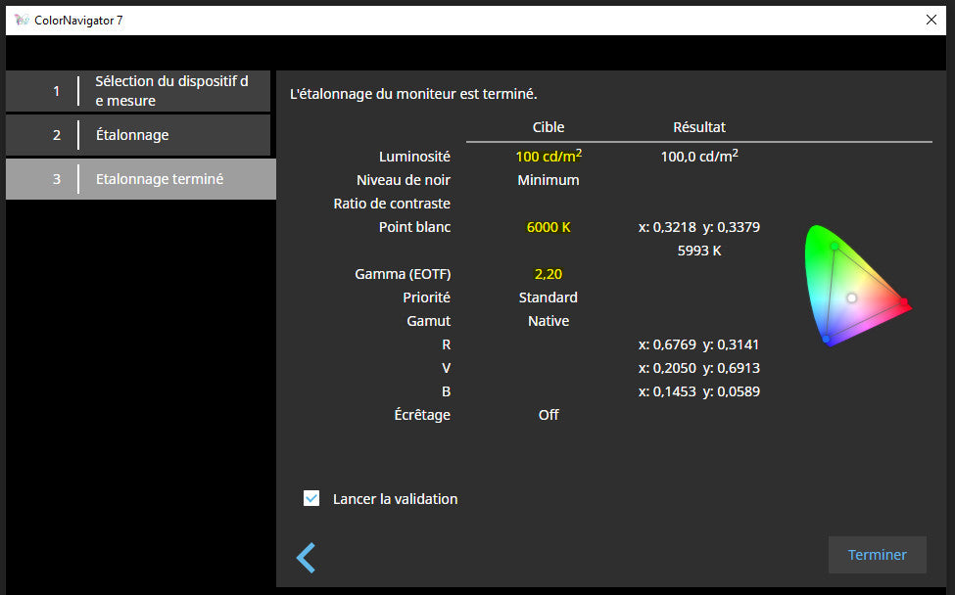Click the red primary point on gamut diagram
The image size is (955, 595).
(903, 303)
